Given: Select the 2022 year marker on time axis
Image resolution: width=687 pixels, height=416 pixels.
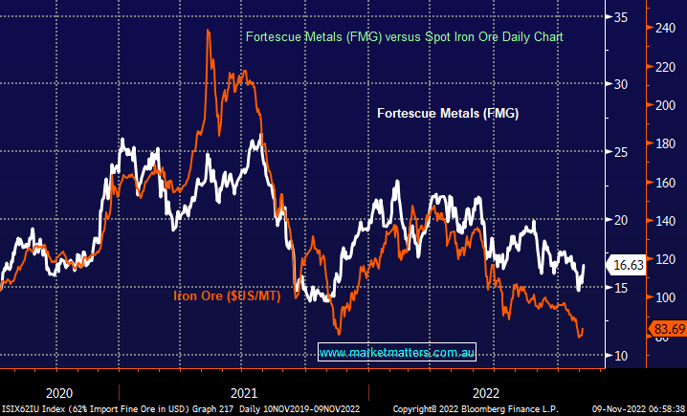Looking at the screenshot, I should [485, 392].
